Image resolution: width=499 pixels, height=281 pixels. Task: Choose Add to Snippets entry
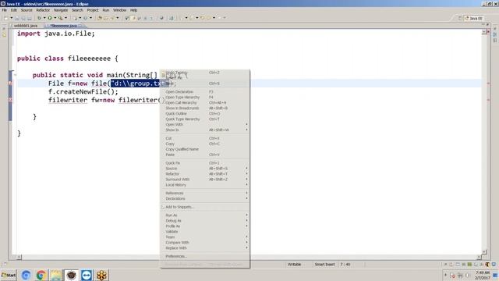pyautogui.click(x=205, y=207)
